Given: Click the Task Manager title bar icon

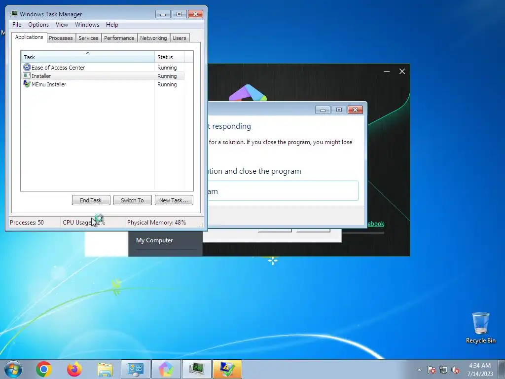Looking at the screenshot, I should (x=13, y=14).
